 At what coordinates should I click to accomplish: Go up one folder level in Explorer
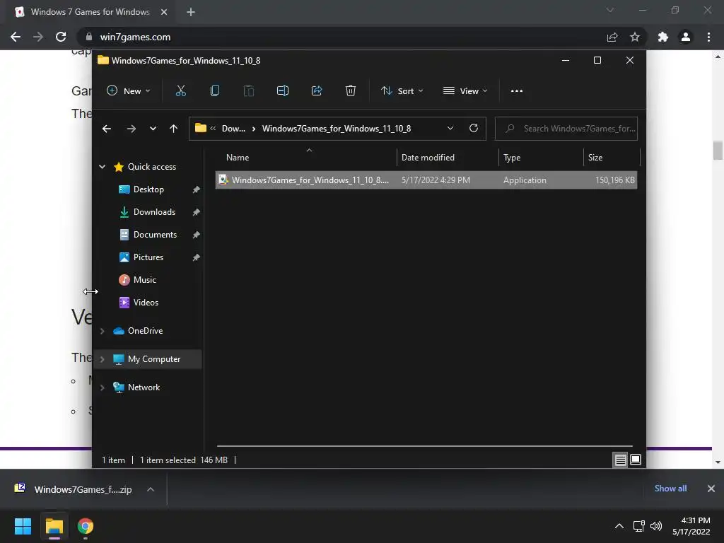pyautogui.click(x=174, y=129)
